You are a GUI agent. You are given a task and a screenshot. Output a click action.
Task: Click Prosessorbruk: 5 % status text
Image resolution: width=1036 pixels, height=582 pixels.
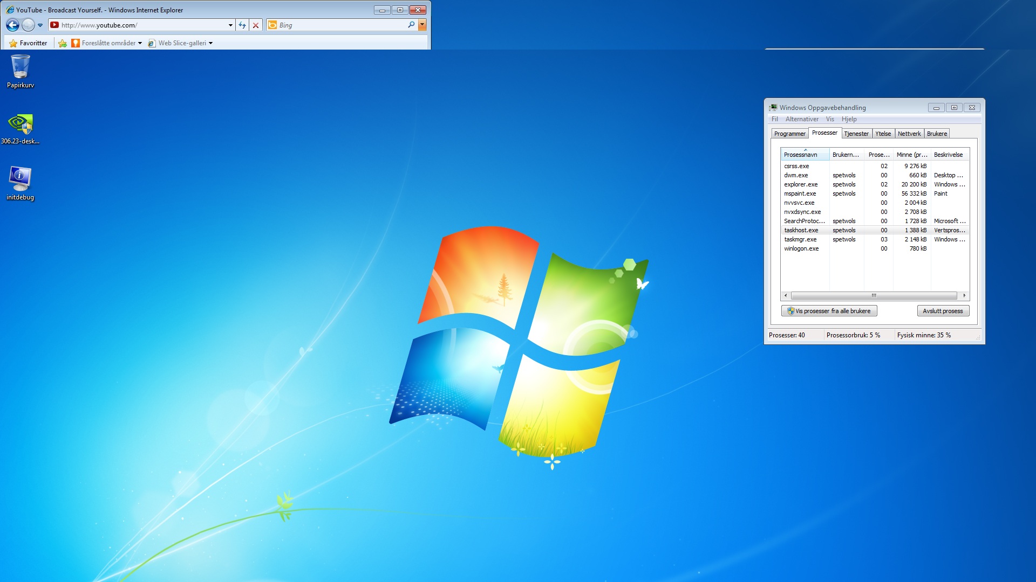point(853,335)
